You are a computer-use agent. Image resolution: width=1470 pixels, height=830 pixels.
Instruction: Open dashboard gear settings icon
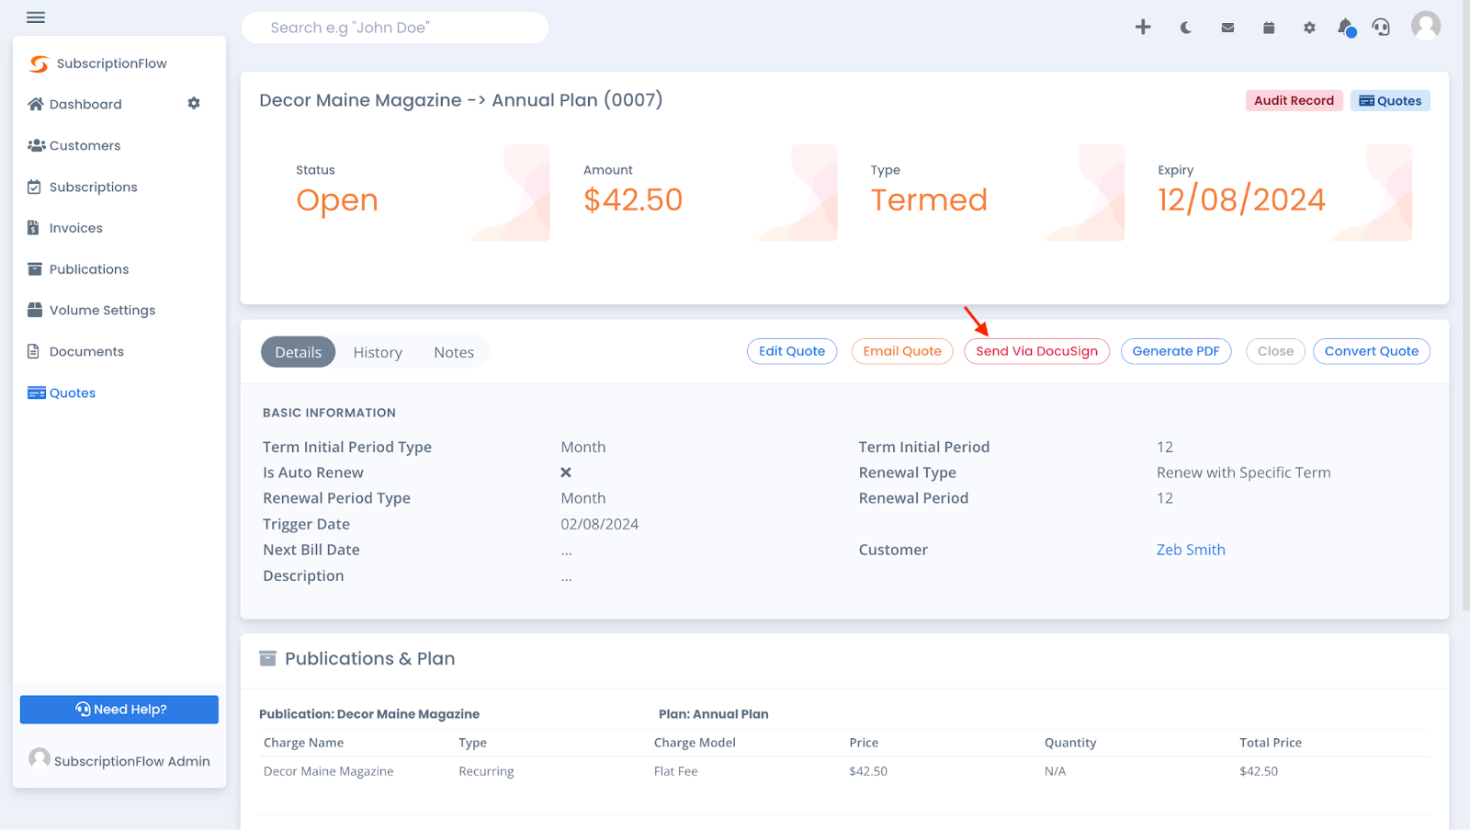tap(194, 103)
